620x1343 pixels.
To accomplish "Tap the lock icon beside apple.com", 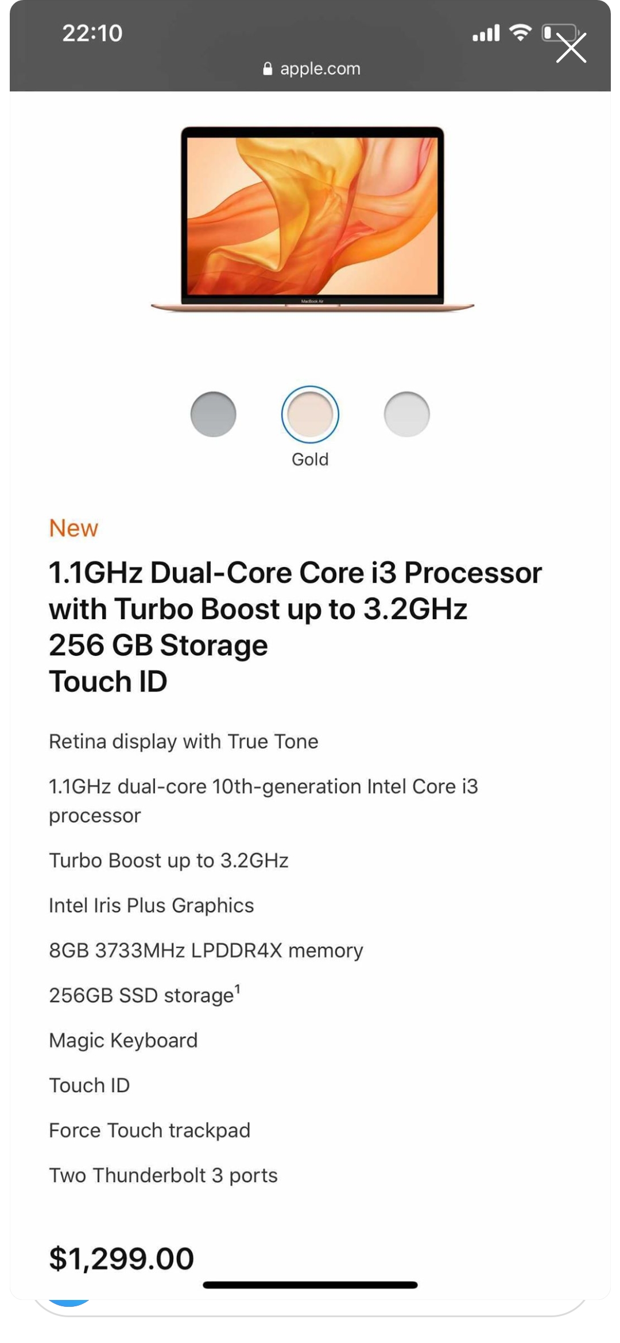I will point(268,69).
